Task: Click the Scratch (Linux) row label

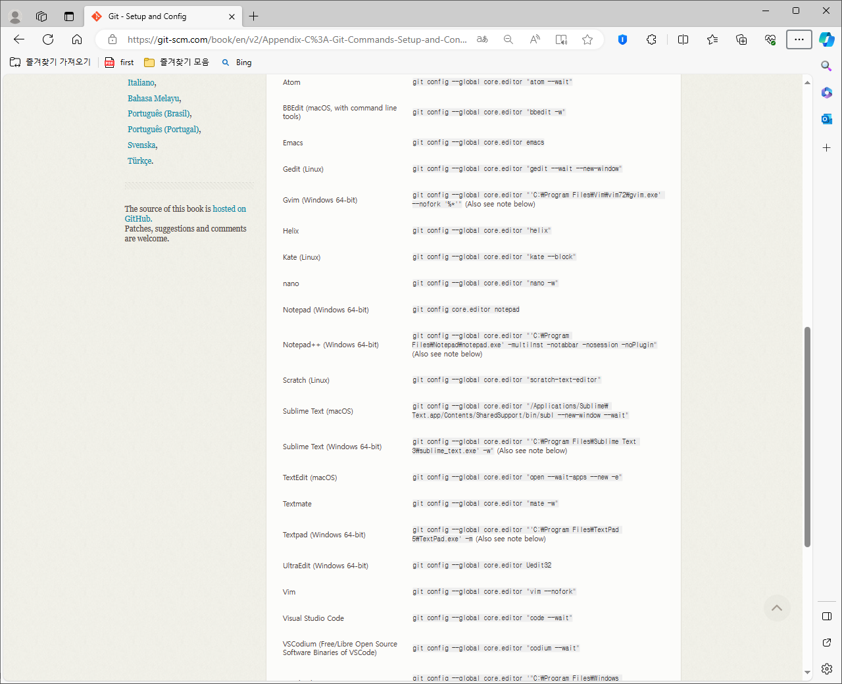Action: tap(306, 380)
